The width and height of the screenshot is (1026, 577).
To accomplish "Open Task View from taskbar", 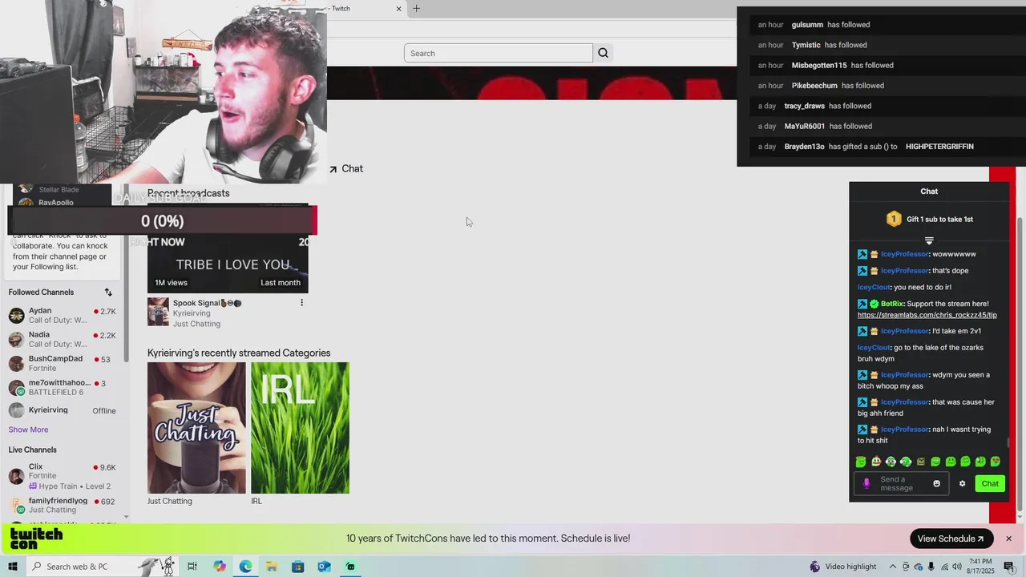I will click(x=192, y=567).
